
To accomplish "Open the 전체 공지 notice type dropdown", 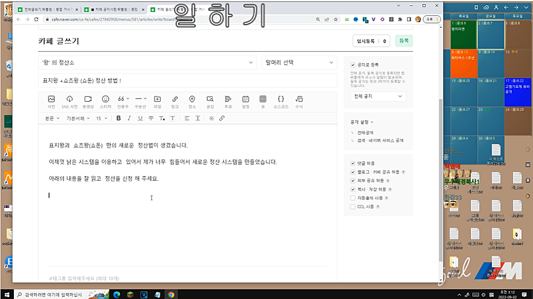I will pyautogui.click(x=377, y=96).
